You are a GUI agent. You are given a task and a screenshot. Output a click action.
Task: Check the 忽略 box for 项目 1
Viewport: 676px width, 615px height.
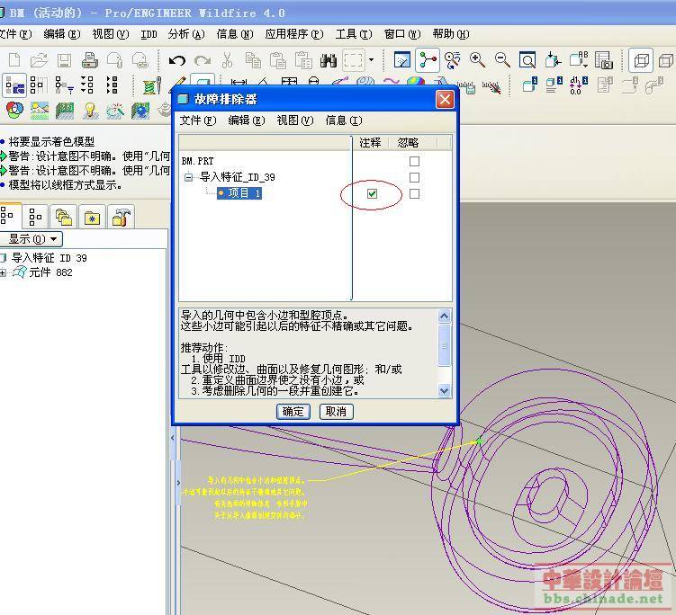pyautogui.click(x=414, y=194)
